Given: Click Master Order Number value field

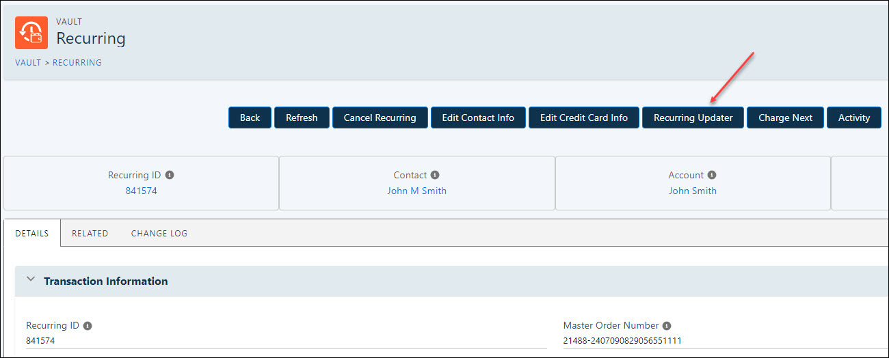Looking at the screenshot, I should click(x=725, y=340).
